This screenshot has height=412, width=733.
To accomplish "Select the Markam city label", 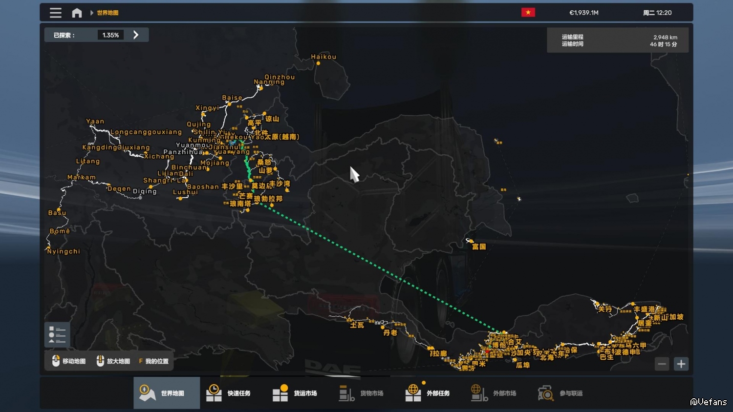I will (82, 177).
